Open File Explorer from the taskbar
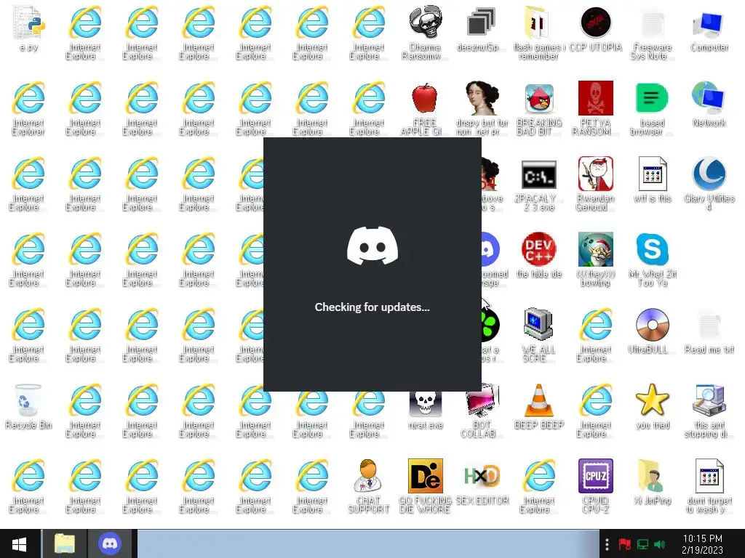 click(64, 543)
